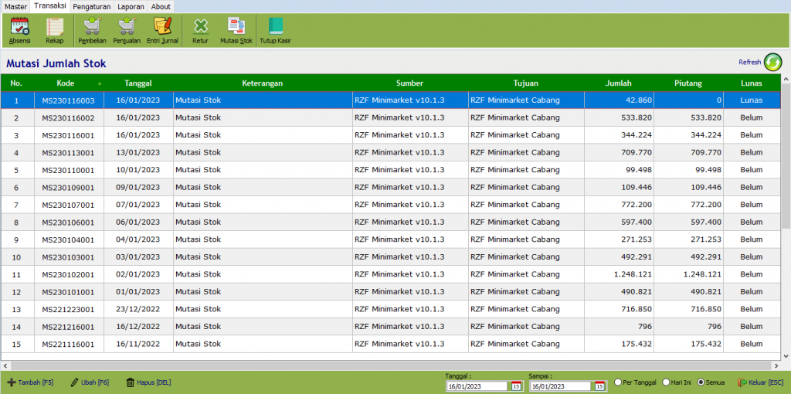
Task: Click the Keterangan column header
Action: [263, 83]
